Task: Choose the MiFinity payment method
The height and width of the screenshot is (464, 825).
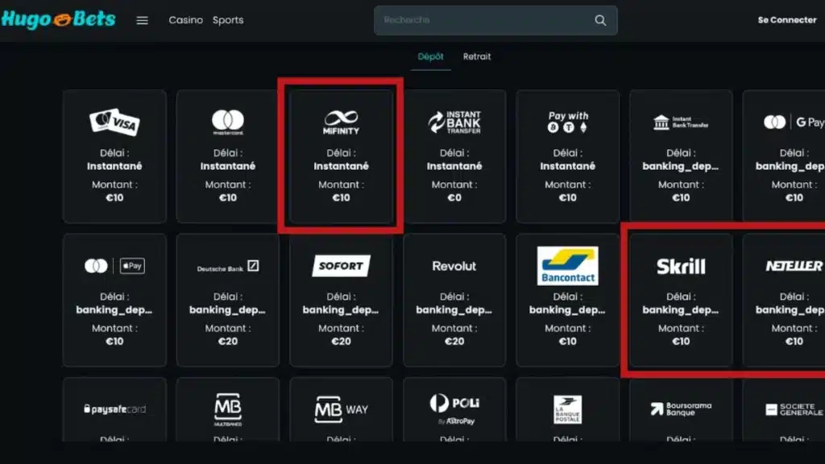Action: coord(341,155)
